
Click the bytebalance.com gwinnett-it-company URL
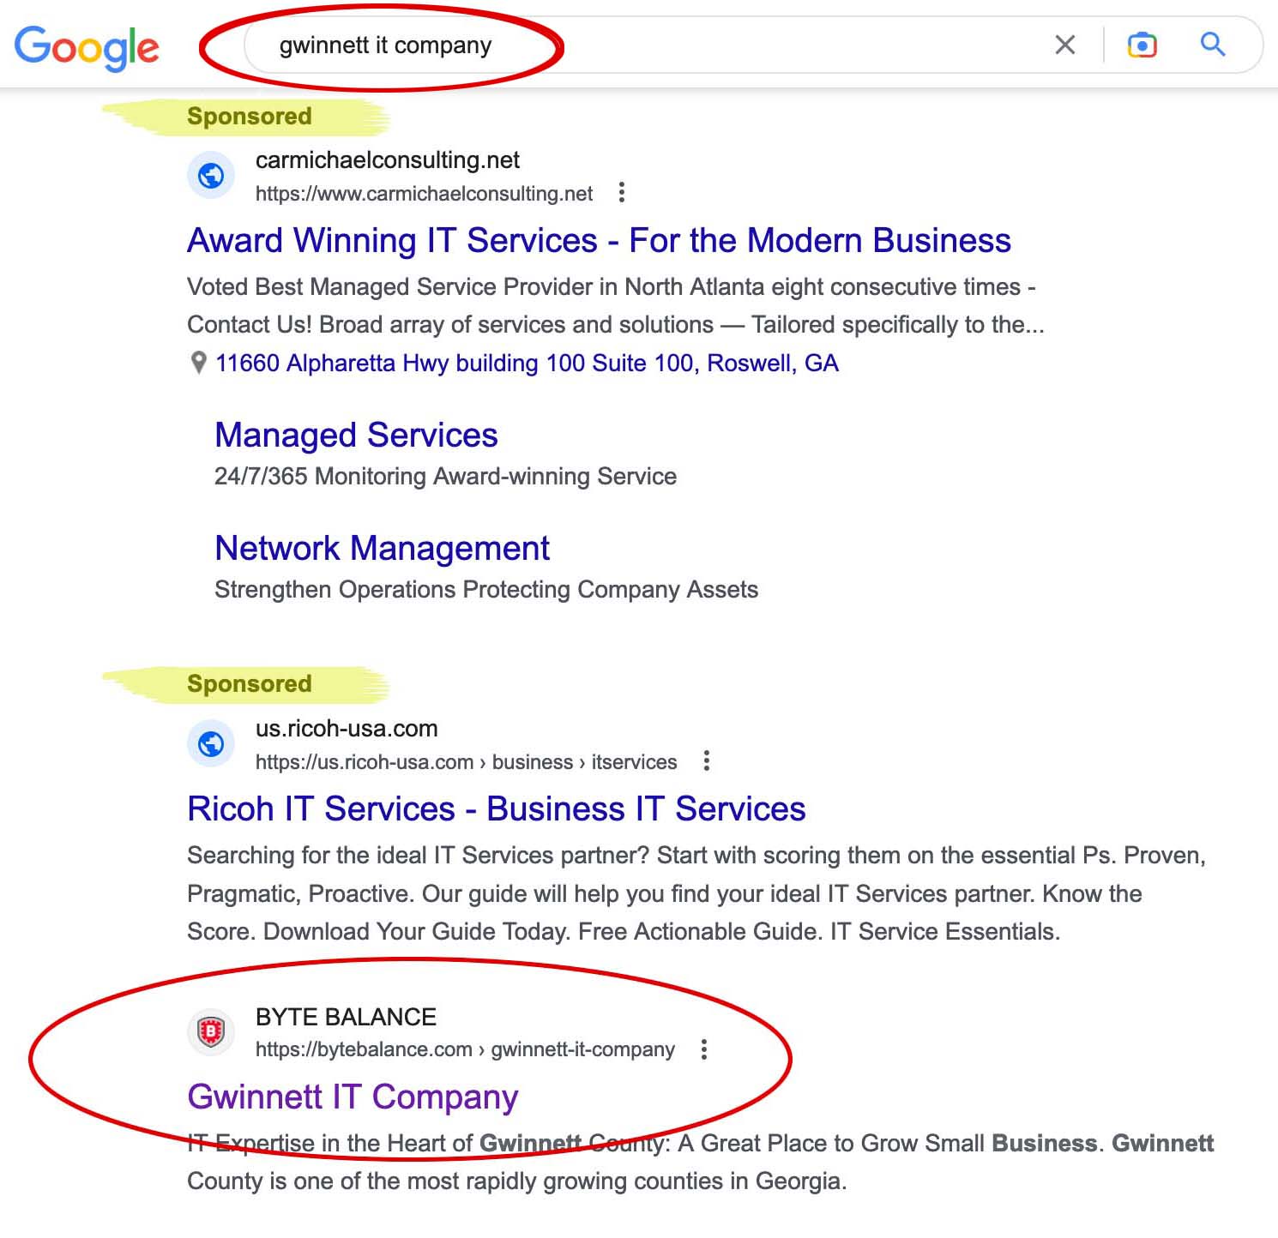(x=465, y=1049)
